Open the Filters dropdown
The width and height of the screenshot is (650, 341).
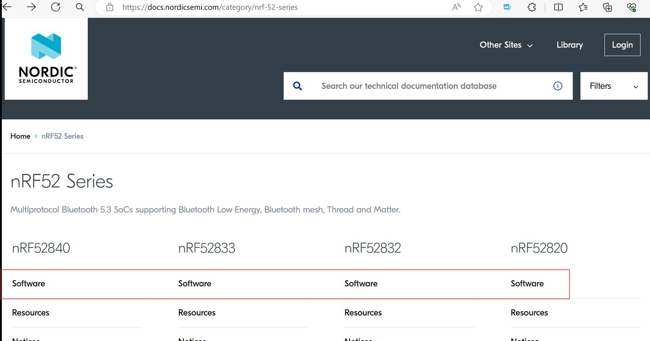614,86
